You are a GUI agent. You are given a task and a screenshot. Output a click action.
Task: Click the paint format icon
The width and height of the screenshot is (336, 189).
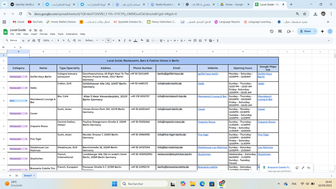[39, 40]
